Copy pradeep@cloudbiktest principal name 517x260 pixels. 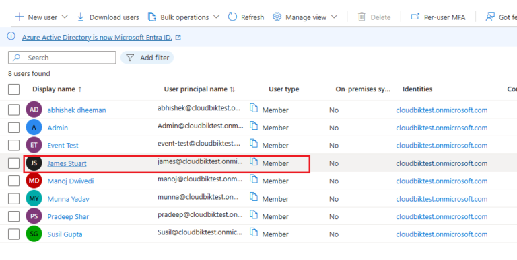click(x=254, y=214)
